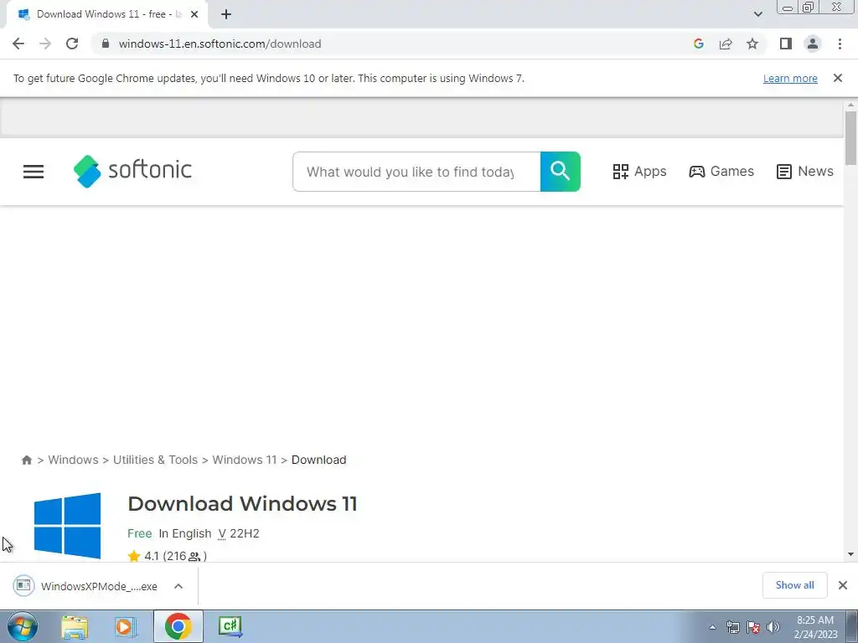Click the V 22H2 version text
This screenshot has height=643, width=858.
click(x=239, y=533)
